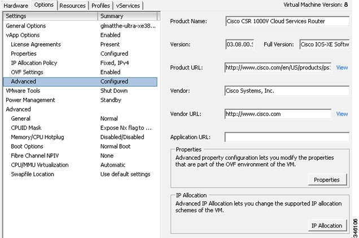The height and width of the screenshot is (238, 359).
Task: Click the Full Version field
Action: (325, 44)
